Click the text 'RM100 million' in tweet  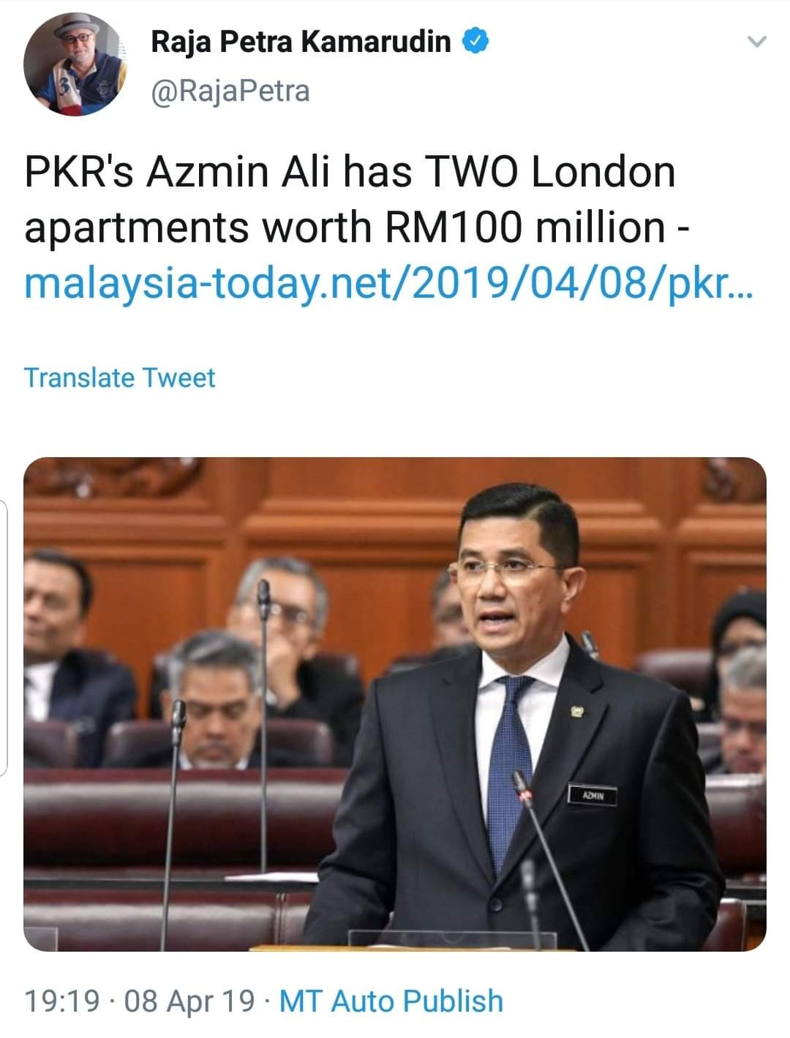[x=524, y=227]
